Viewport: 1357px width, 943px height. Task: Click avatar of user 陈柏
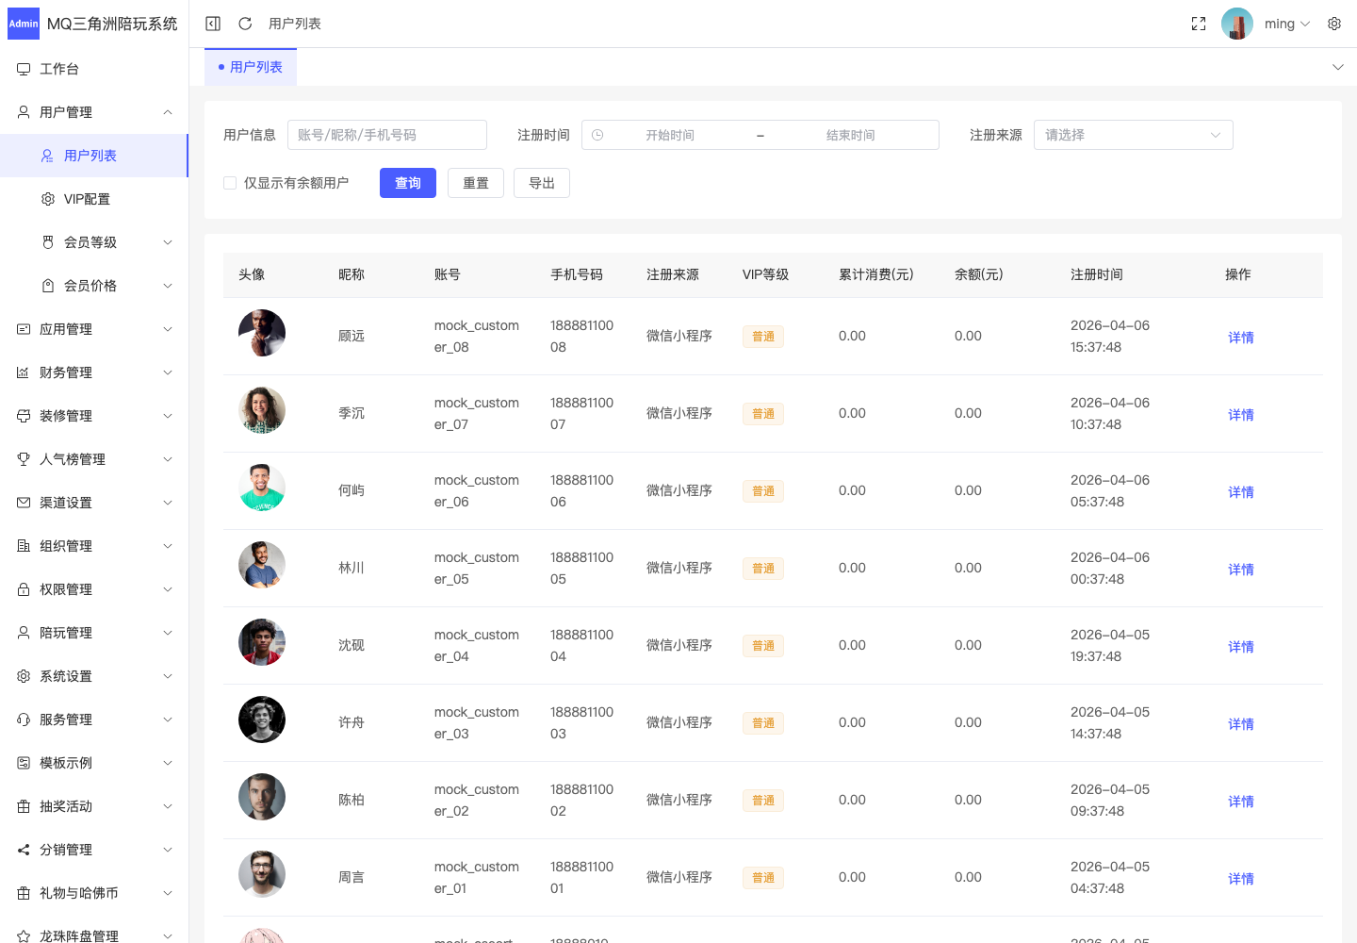[262, 797]
